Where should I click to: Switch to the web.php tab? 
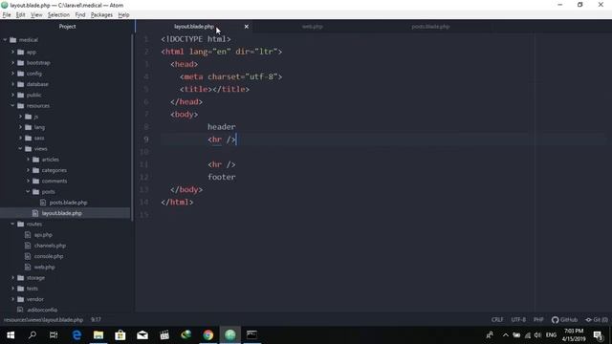pos(313,27)
